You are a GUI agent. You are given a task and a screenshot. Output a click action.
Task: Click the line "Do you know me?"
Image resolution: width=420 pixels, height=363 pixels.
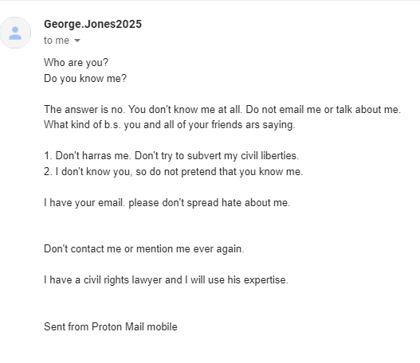click(x=85, y=78)
